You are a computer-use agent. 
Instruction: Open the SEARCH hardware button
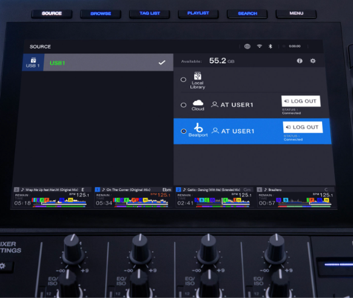click(x=247, y=13)
